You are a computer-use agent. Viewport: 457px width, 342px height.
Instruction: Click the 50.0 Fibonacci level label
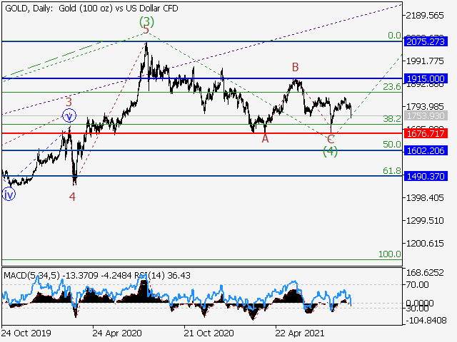(392, 144)
